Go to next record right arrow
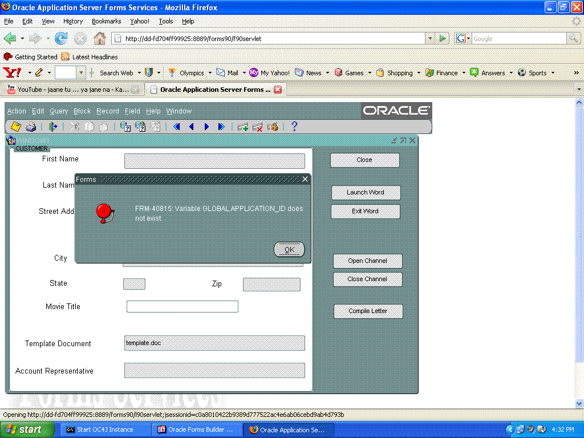Image resolution: width=584 pixels, height=438 pixels. point(206,127)
